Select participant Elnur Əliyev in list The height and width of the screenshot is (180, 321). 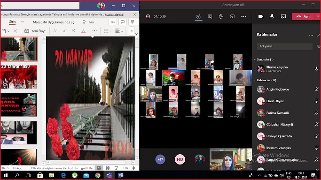pyautogui.click(x=287, y=101)
